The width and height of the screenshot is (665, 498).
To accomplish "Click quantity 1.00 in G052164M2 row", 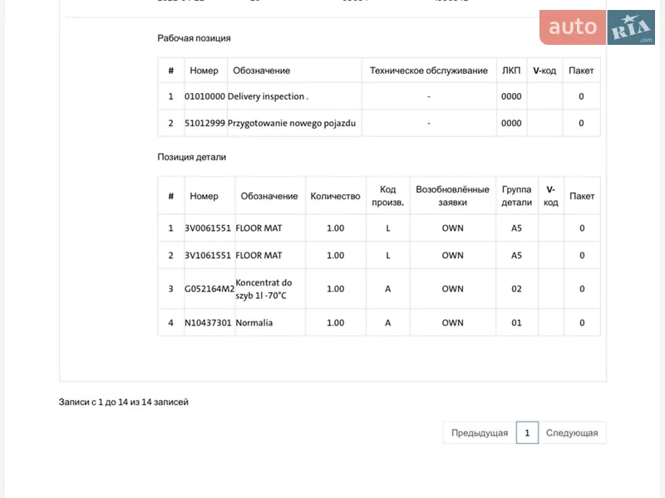I will [x=335, y=289].
